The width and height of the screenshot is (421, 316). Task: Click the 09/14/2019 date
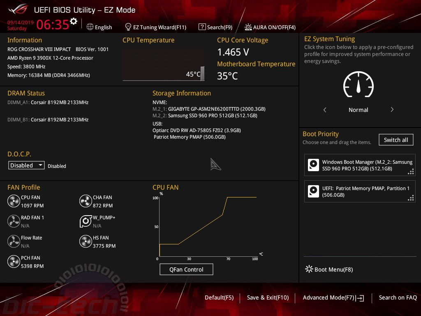point(21,22)
